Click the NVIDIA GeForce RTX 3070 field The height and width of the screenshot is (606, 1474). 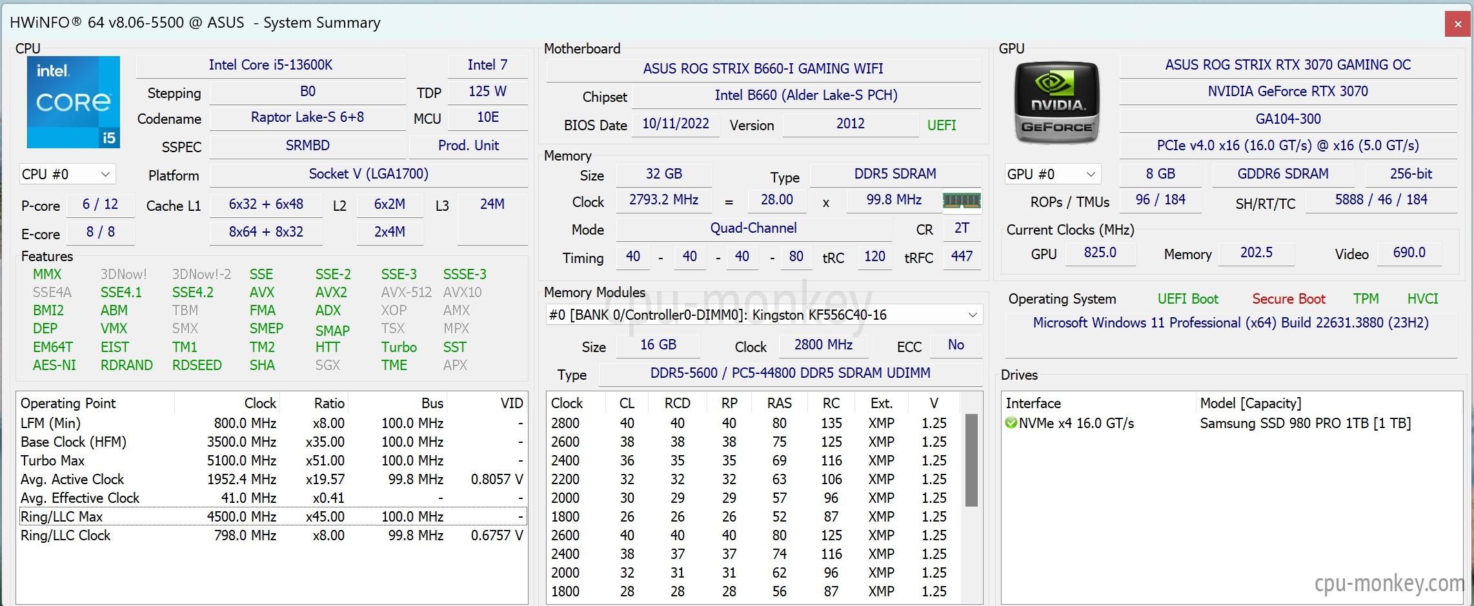tap(1288, 92)
